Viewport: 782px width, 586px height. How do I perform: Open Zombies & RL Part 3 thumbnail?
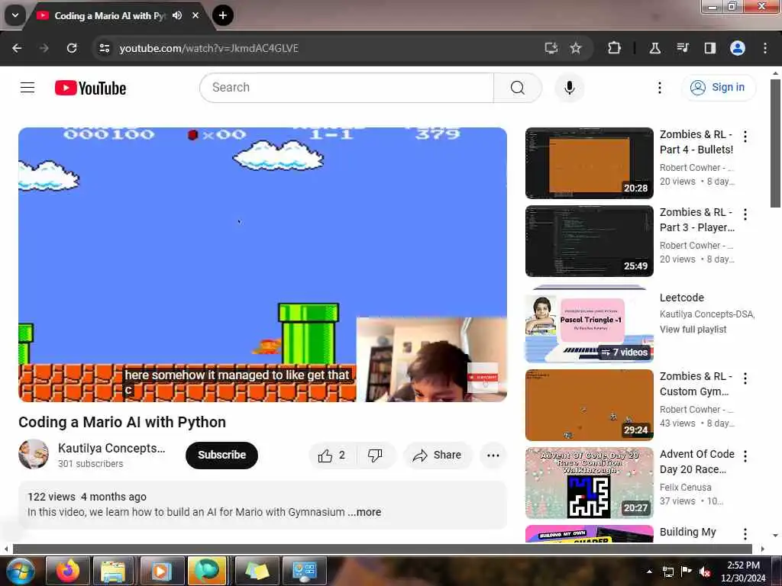pos(589,240)
